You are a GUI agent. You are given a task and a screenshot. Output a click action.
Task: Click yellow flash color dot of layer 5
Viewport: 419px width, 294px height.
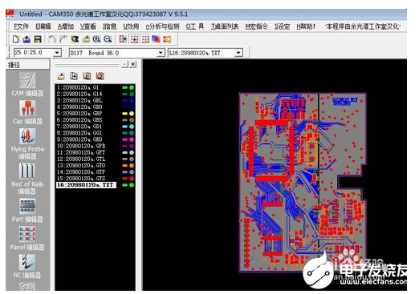click(x=132, y=114)
